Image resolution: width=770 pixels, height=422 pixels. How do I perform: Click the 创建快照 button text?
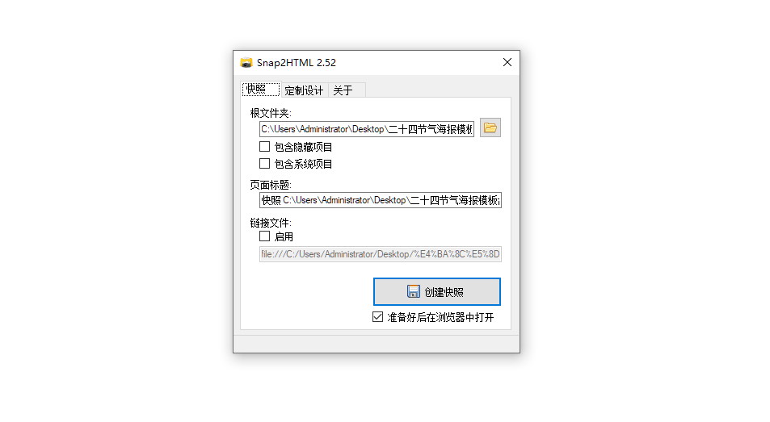(444, 292)
